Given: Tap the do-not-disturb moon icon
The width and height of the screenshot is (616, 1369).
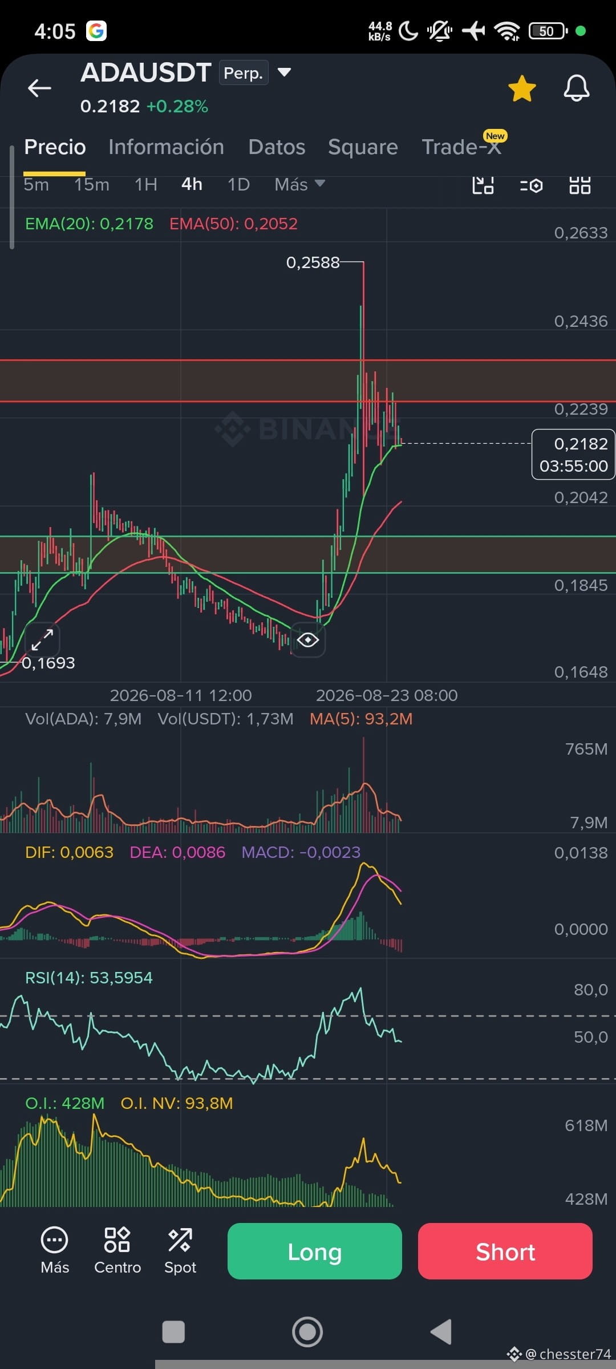Looking at the screenshot, I should point(408,31).
